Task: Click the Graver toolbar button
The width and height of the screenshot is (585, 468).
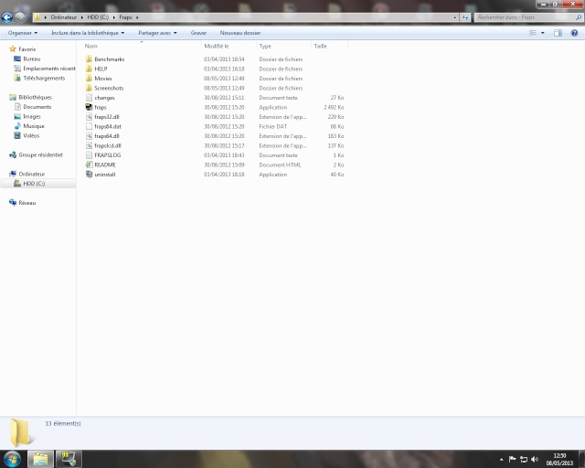Action: (x=198, y=33)
